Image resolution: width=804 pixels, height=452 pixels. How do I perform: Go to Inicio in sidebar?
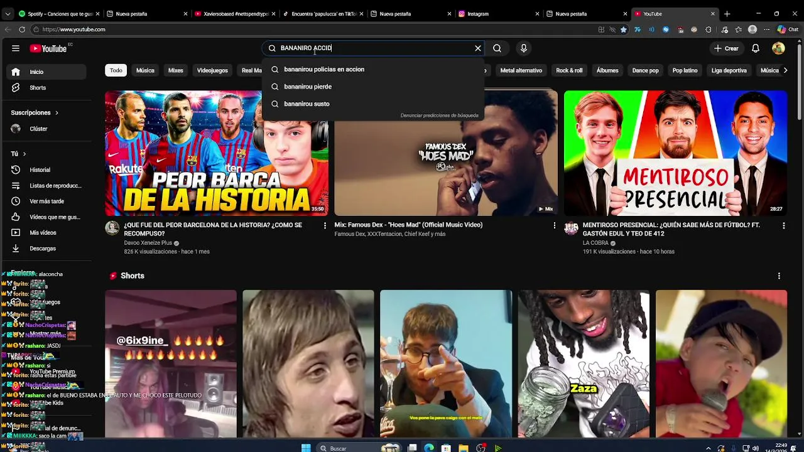(47, 72)
